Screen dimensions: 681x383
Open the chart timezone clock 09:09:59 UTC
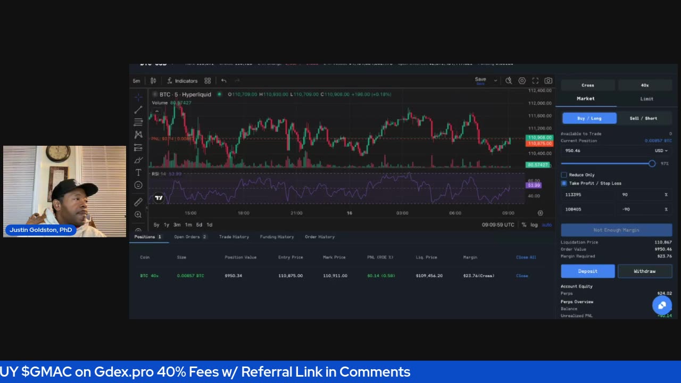pos(498,225)
